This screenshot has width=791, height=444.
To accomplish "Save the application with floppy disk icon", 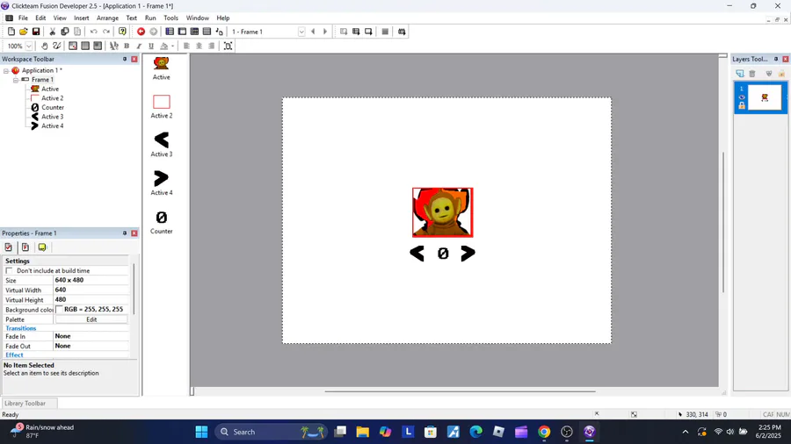I will pos(36,32).
